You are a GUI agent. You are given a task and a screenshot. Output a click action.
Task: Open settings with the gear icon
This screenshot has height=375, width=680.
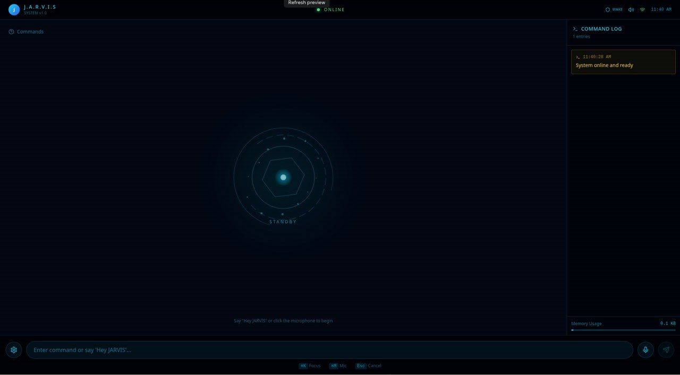pyautogui.click(x=14, y=350)
